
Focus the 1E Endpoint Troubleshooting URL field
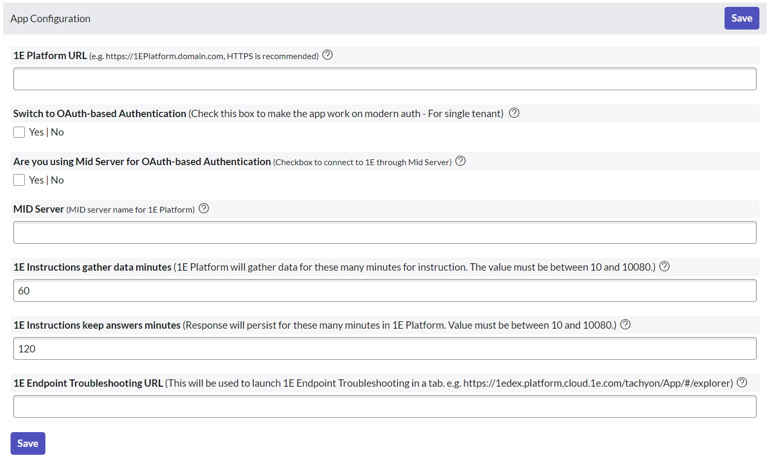point(385,407)
